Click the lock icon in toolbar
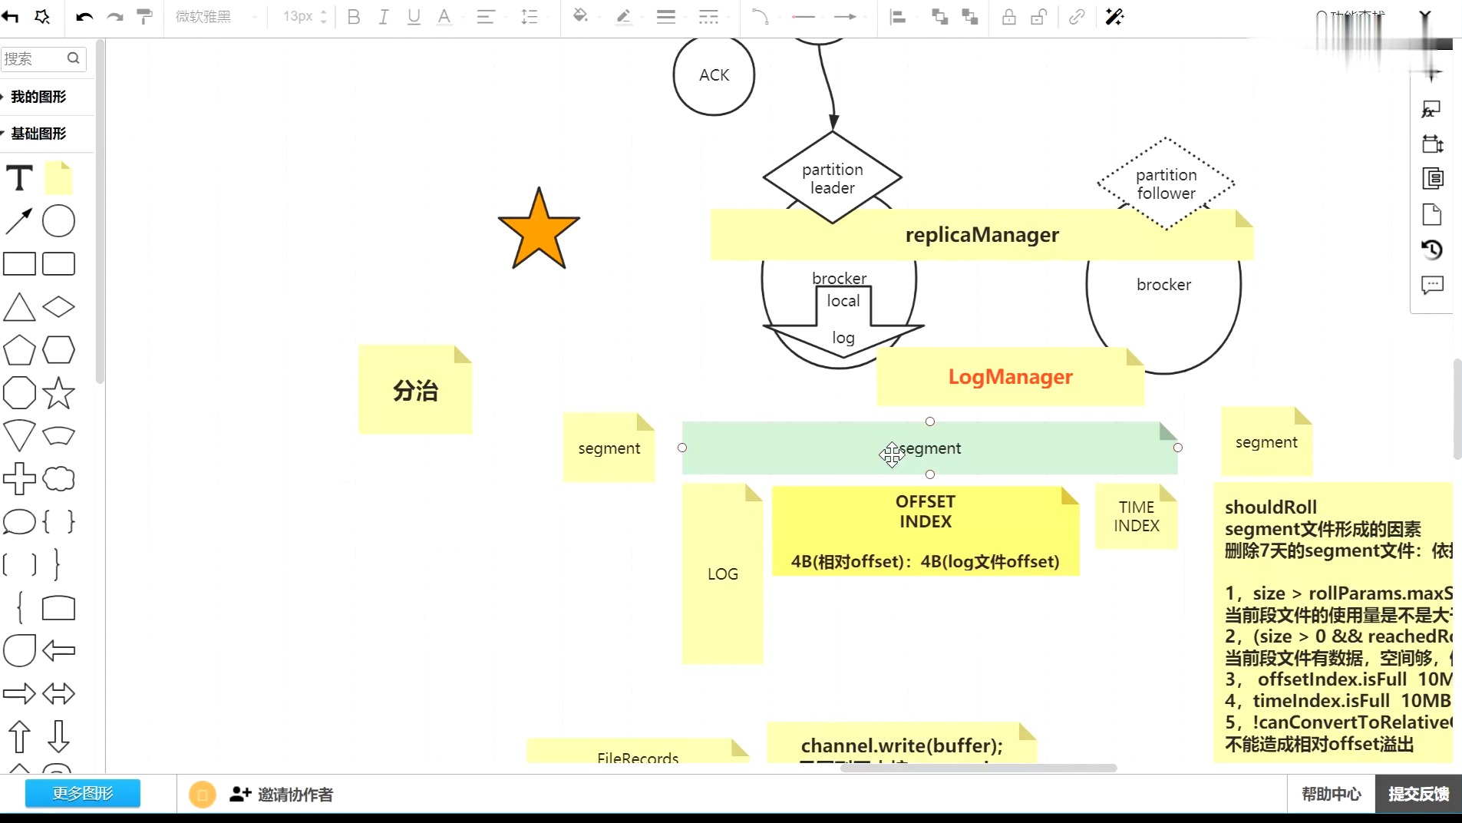The image size is (1462, 823). coord(1009,17)
